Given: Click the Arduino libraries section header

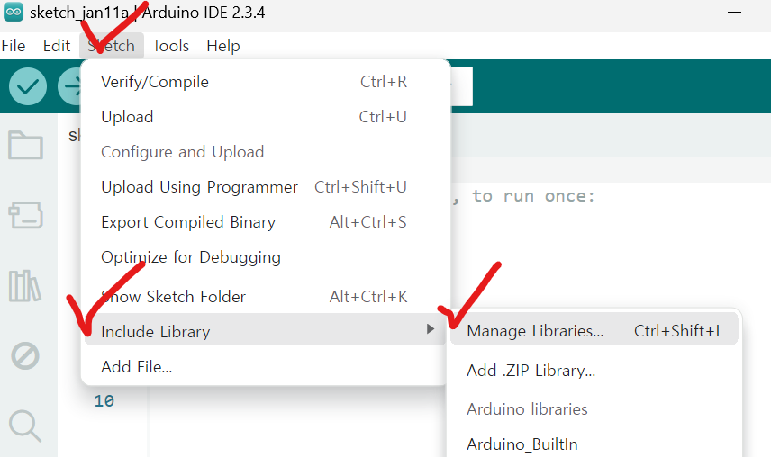Looking at the screenshot, I should (527, 409).
